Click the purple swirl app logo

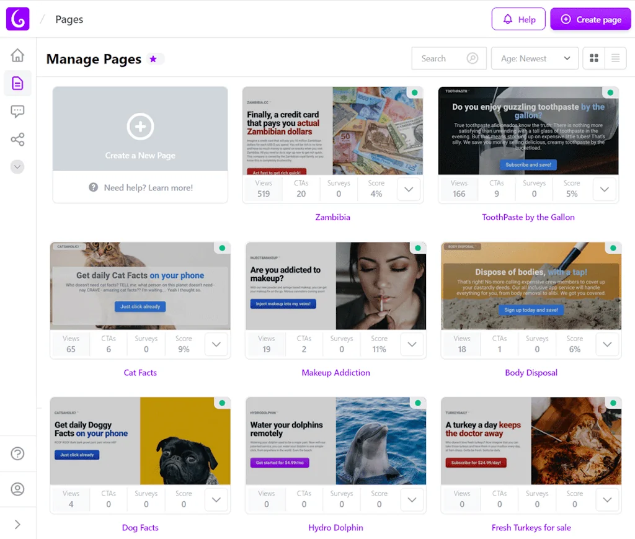(x=18, y=19)
